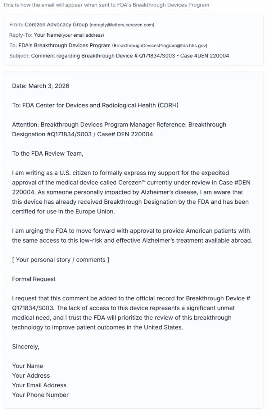Click the 'Sincerely,' closing line
Screen dimensions: 267x414
[26, 347]
